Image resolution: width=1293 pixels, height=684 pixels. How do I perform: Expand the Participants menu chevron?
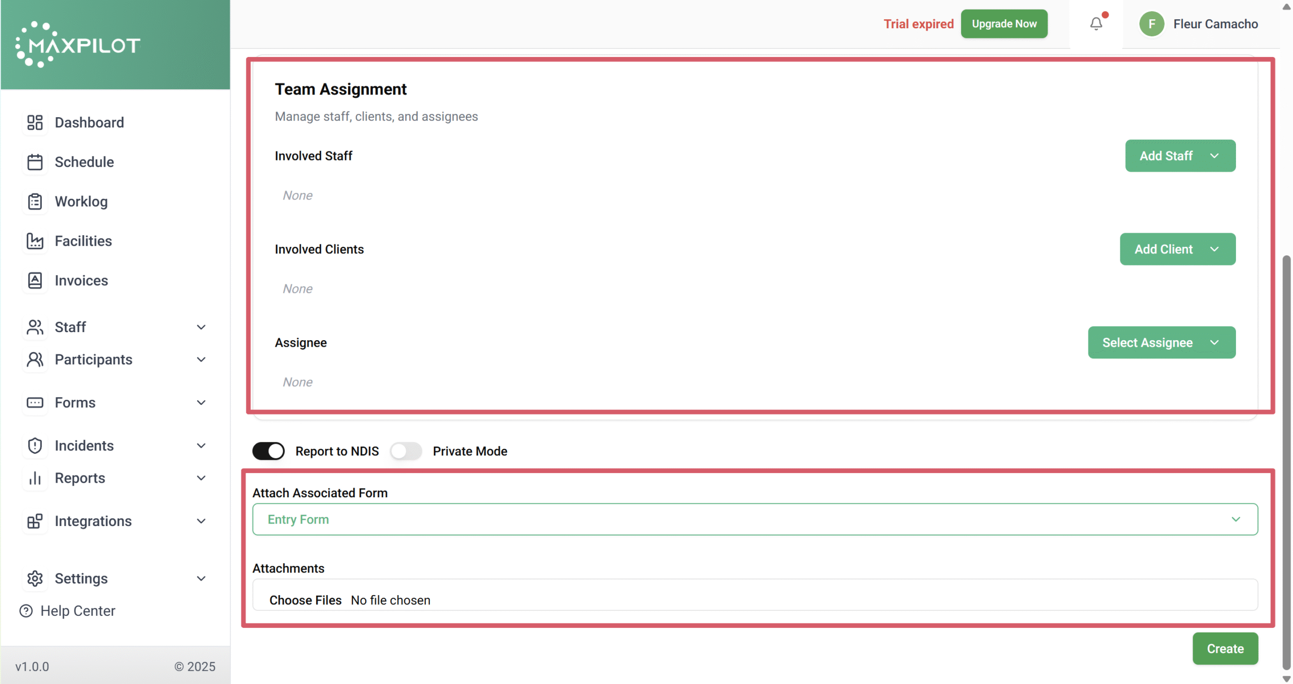point(201,359)
